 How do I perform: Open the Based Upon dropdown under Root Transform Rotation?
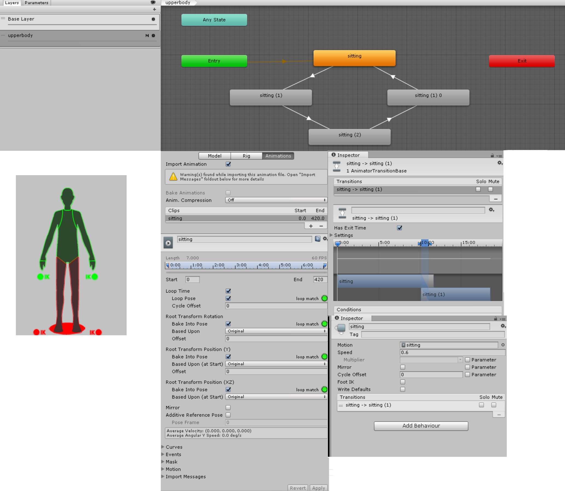(276, 331)
